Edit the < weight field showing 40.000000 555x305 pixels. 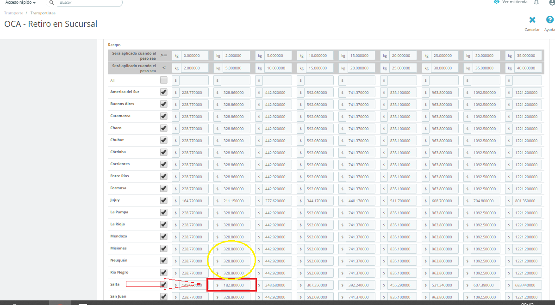pyautogui.click(x=528, y=68)
